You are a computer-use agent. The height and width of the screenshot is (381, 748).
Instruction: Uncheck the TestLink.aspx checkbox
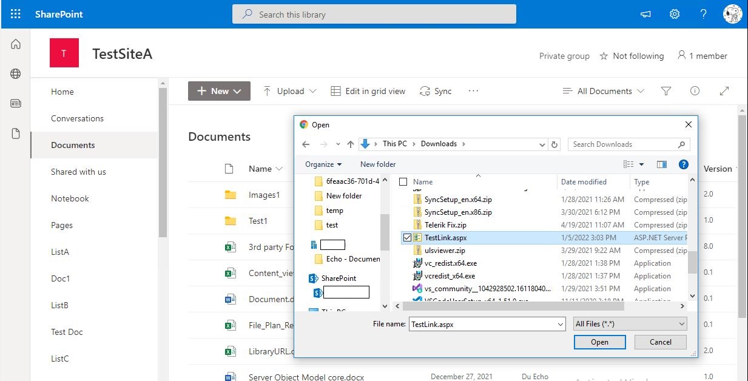point(407,237)
